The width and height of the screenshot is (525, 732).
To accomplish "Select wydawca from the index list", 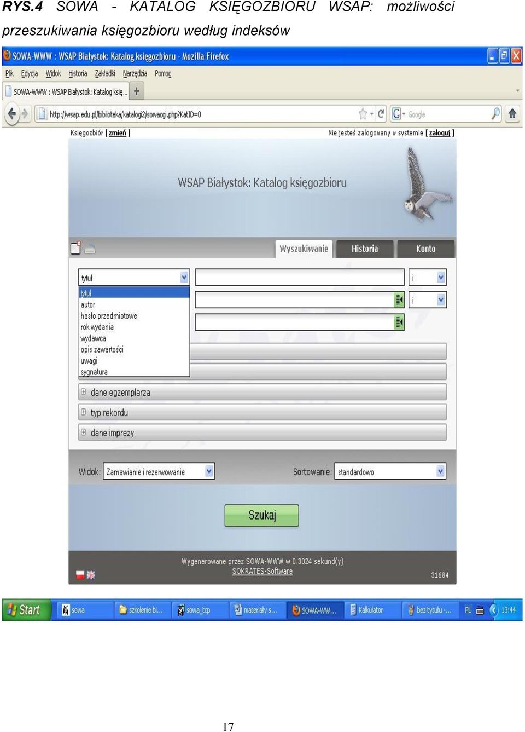I will (134, 338).
